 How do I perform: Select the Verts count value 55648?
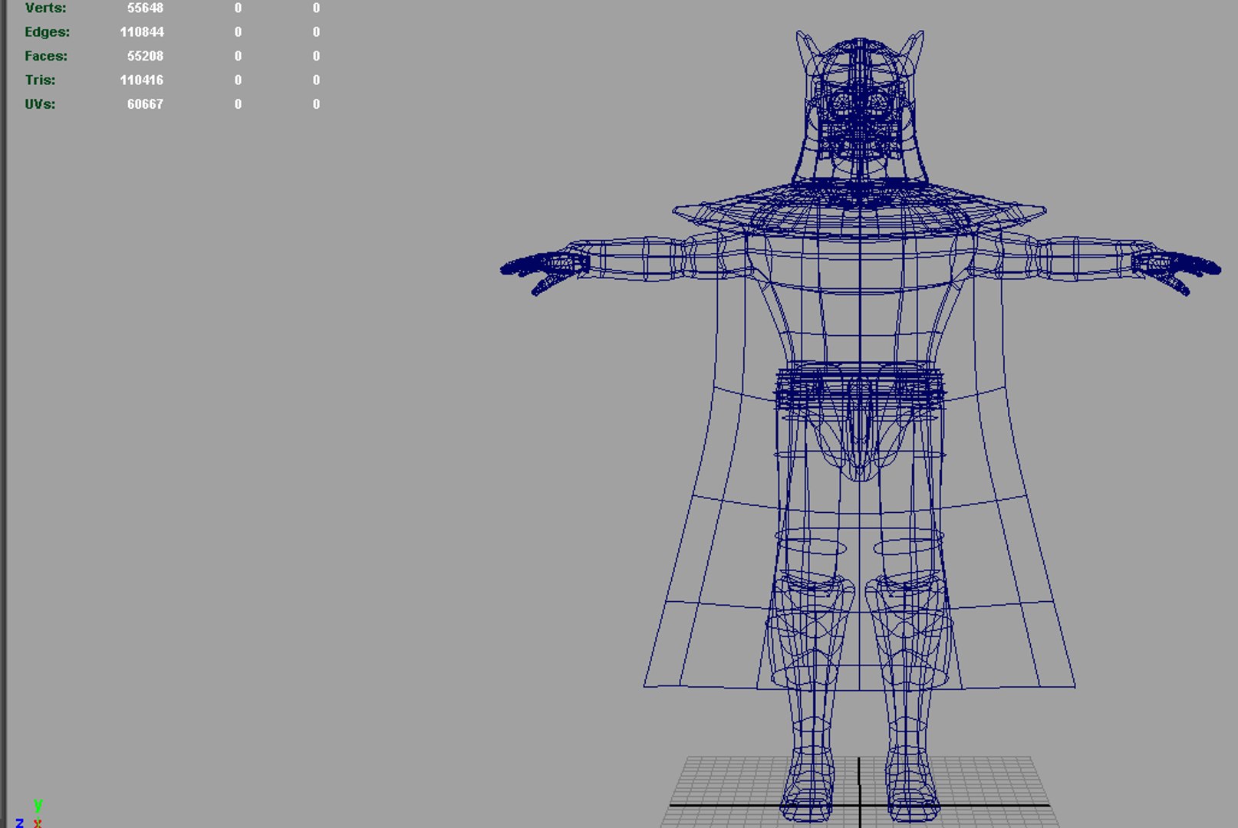145,8
